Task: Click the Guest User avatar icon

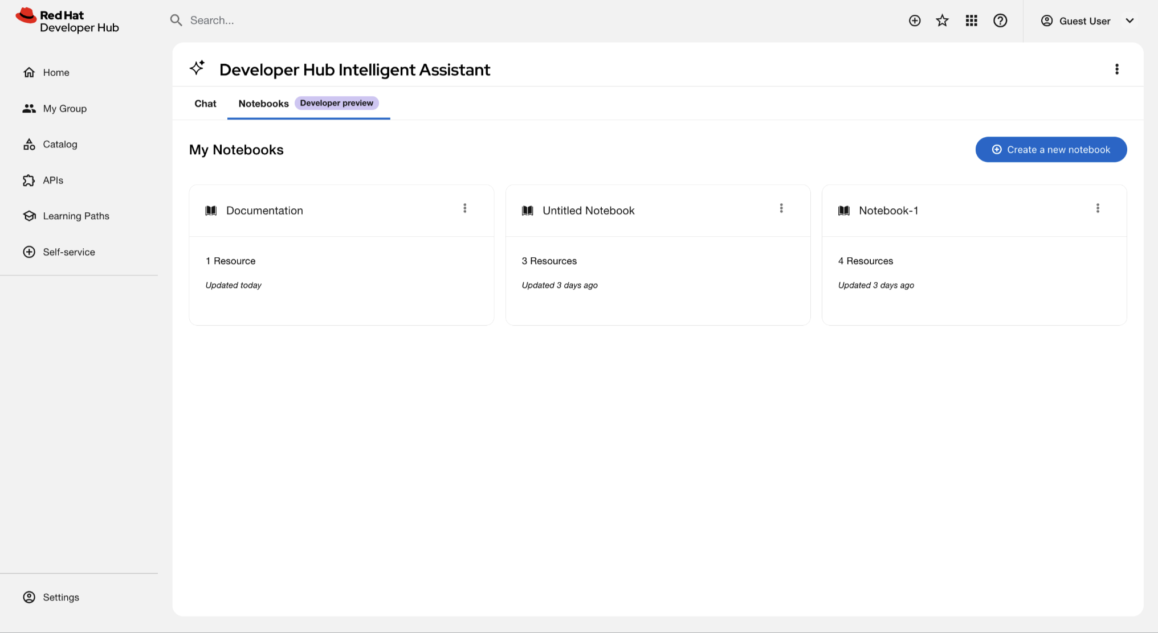Action: [x=1047, y=20]
